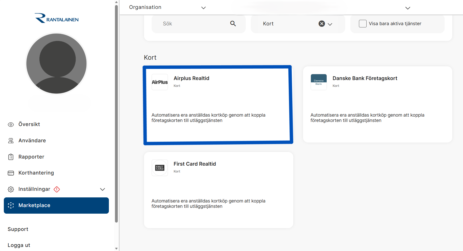
Task: Expand the Inställningar submenu chevron
Action: pyautogui.click(x=103, y=189)
